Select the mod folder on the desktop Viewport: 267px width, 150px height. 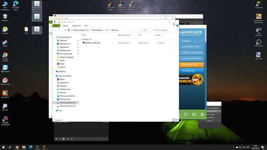click(26, 30)
